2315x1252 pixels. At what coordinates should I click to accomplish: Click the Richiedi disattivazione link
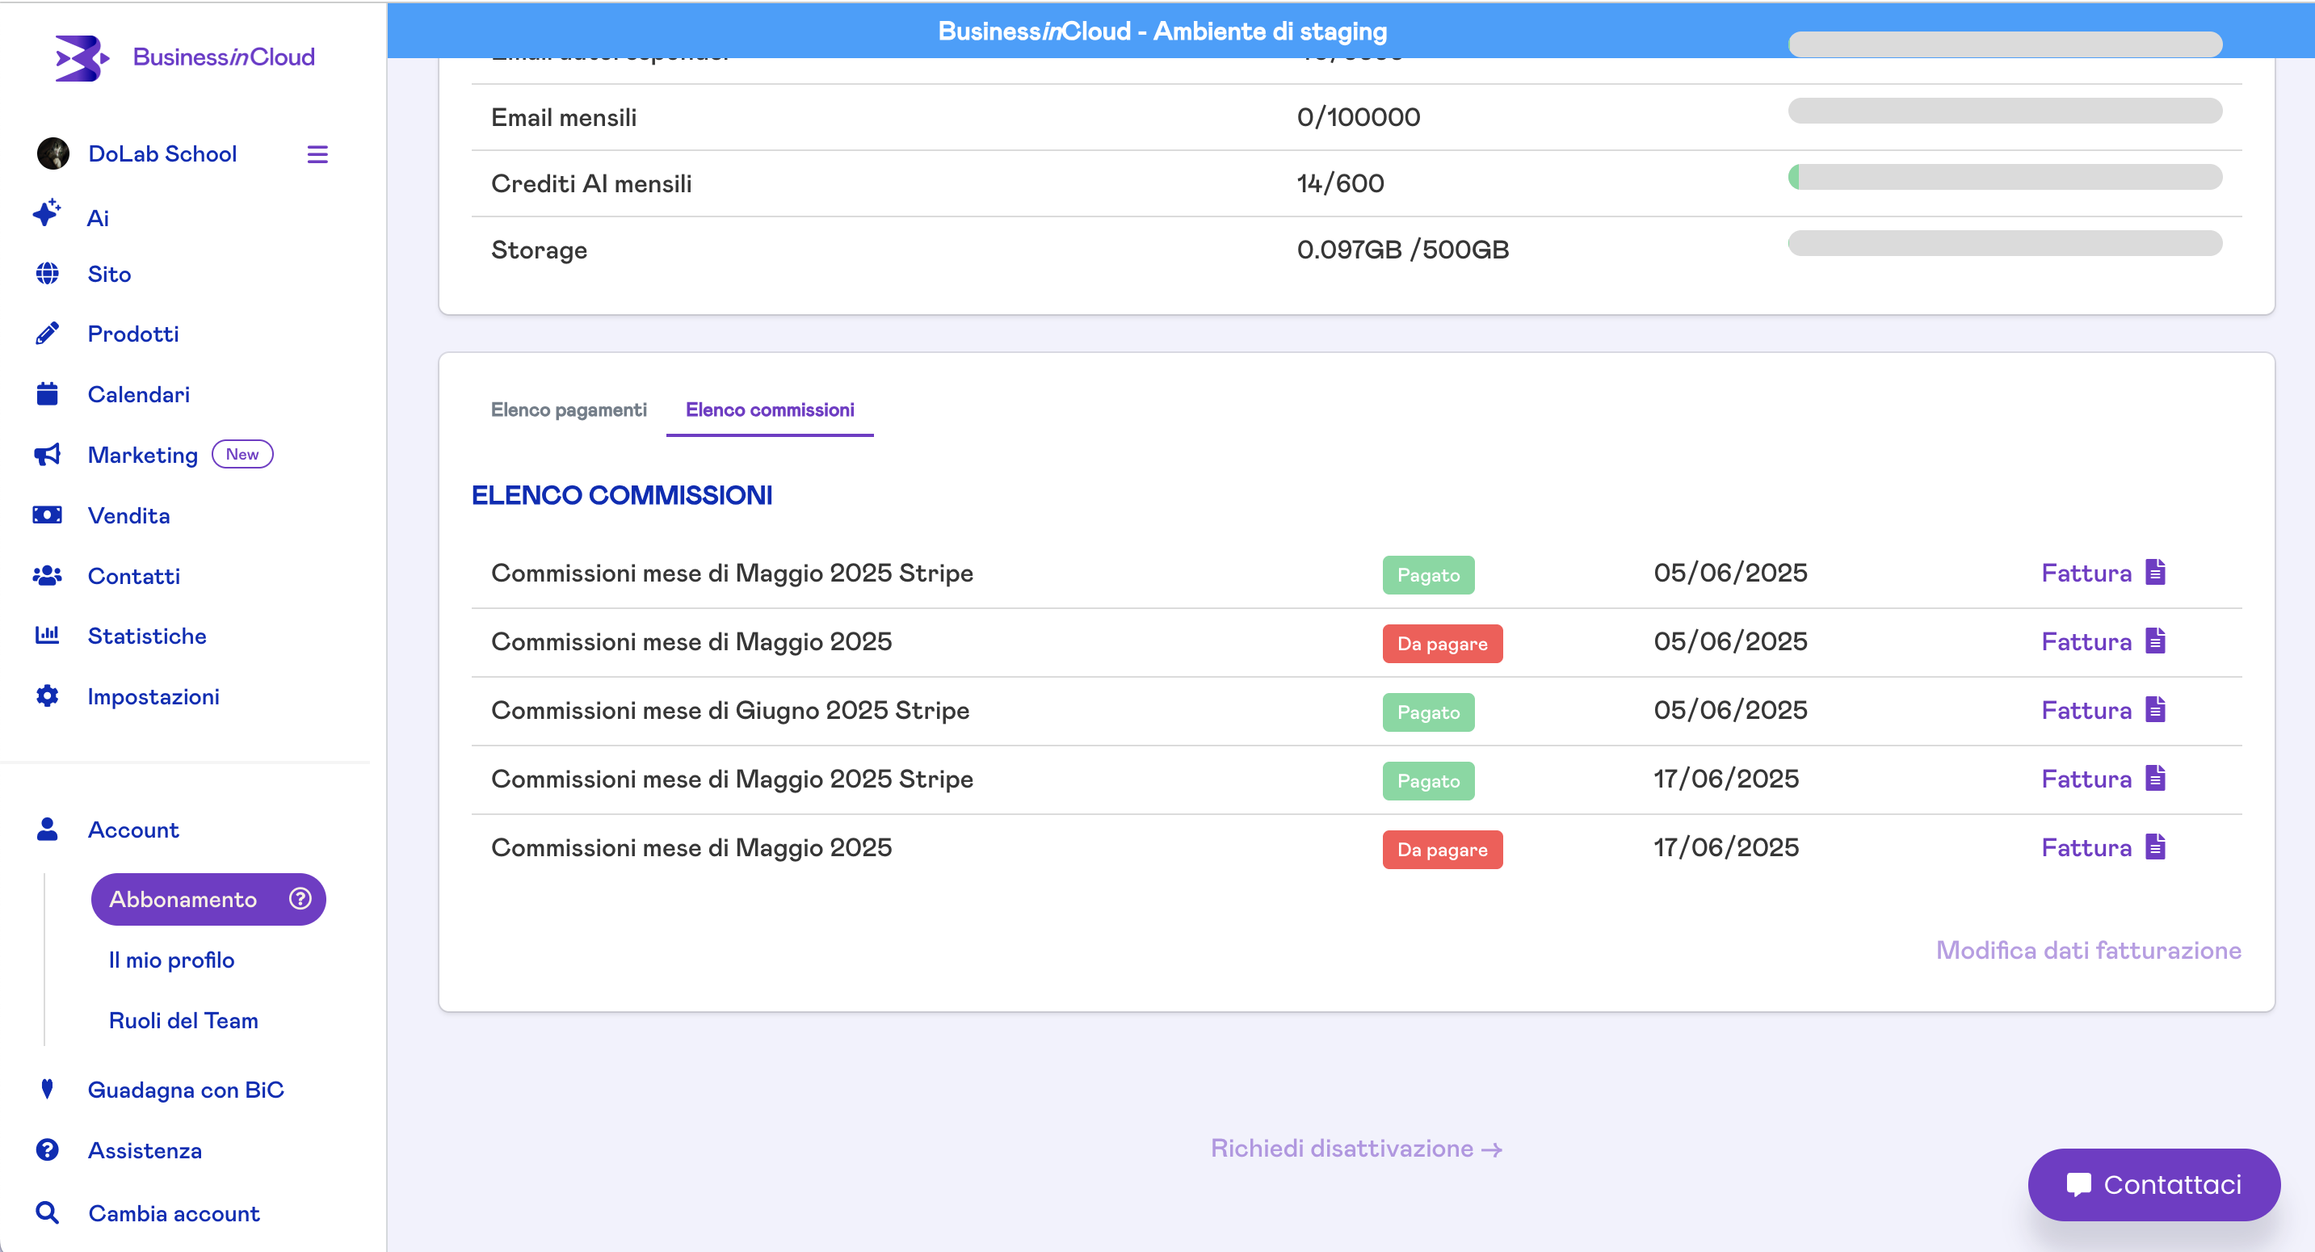tap(1355, 1148)
